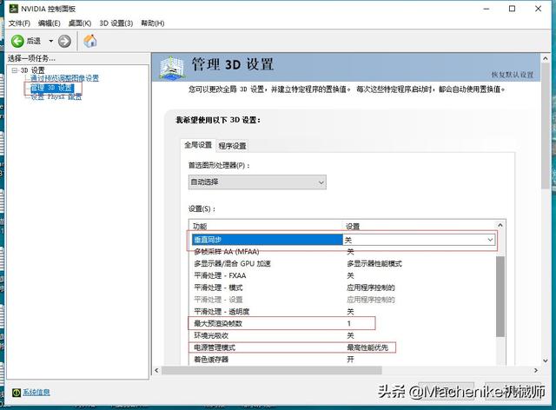Open the 编辑(E) menu
The height and width of the screenshot is (410, 556).
[x=50, y=23]
